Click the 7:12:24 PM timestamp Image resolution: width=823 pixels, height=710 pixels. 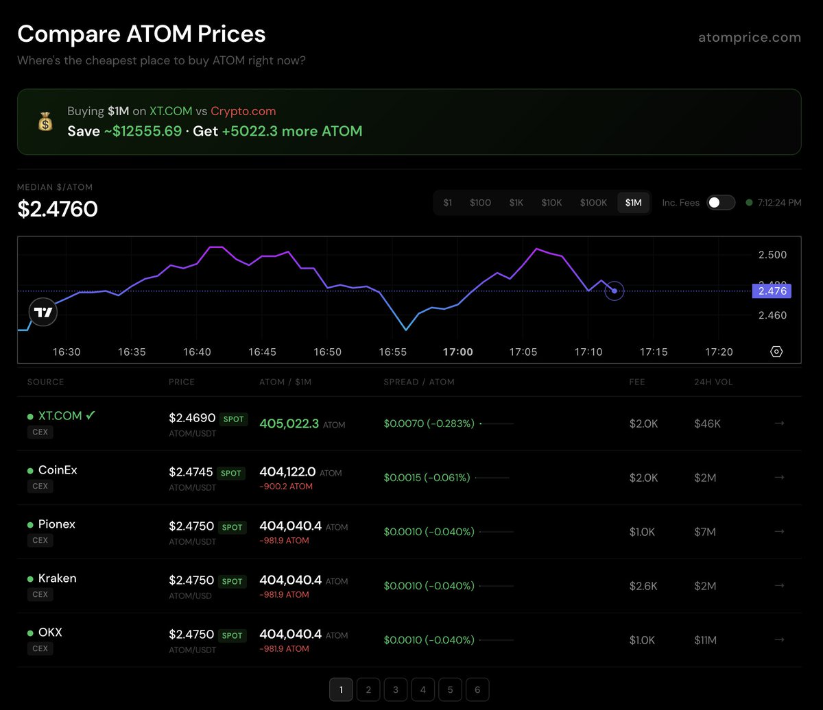(779, 203)
